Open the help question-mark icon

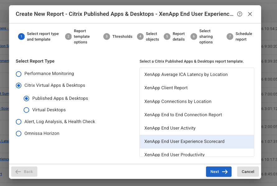(x=240, y=14)
